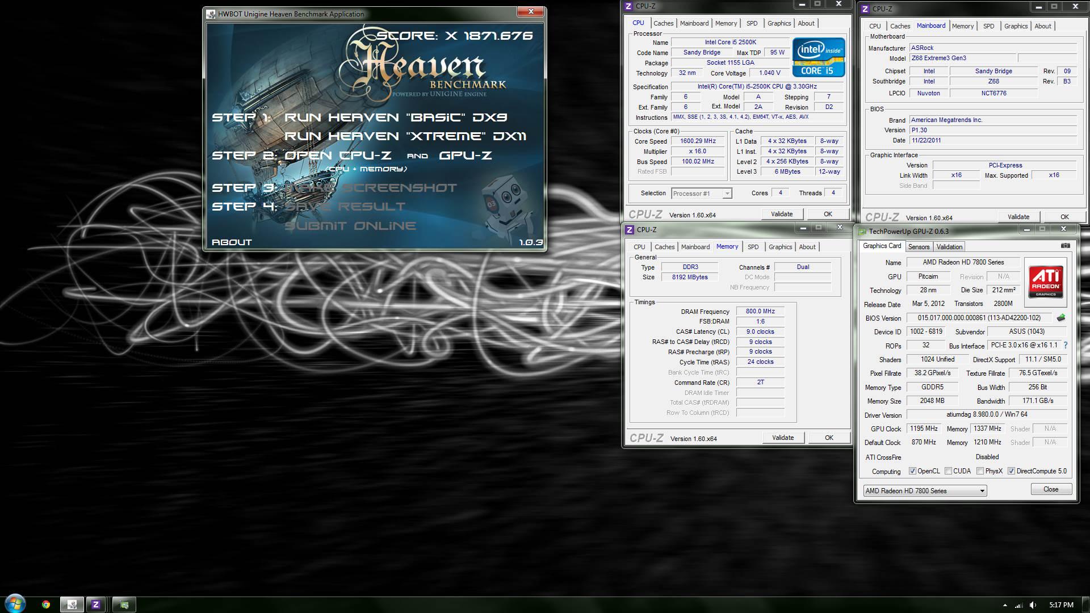1090x613 pixels.
Task: Click the "atiumdag 8.980.0.0 / Win7 64" driver value
Action: point(987,414)
